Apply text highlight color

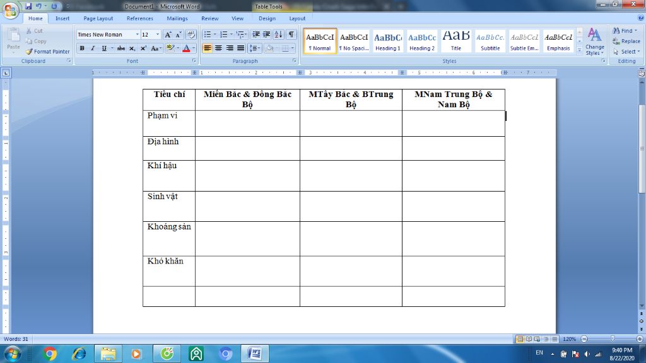(170, 48)
